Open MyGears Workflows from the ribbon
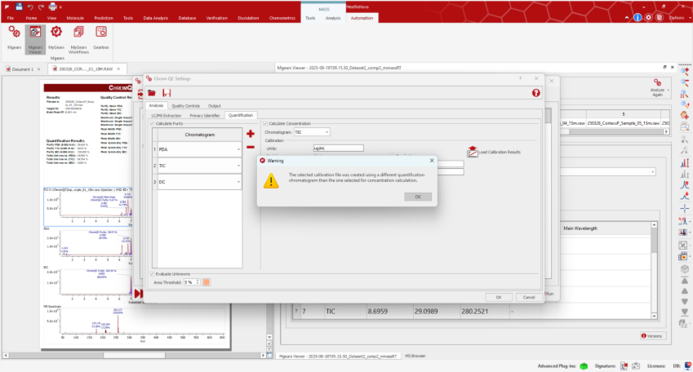The height and width of the screenshot is (372, 693). 78,40
